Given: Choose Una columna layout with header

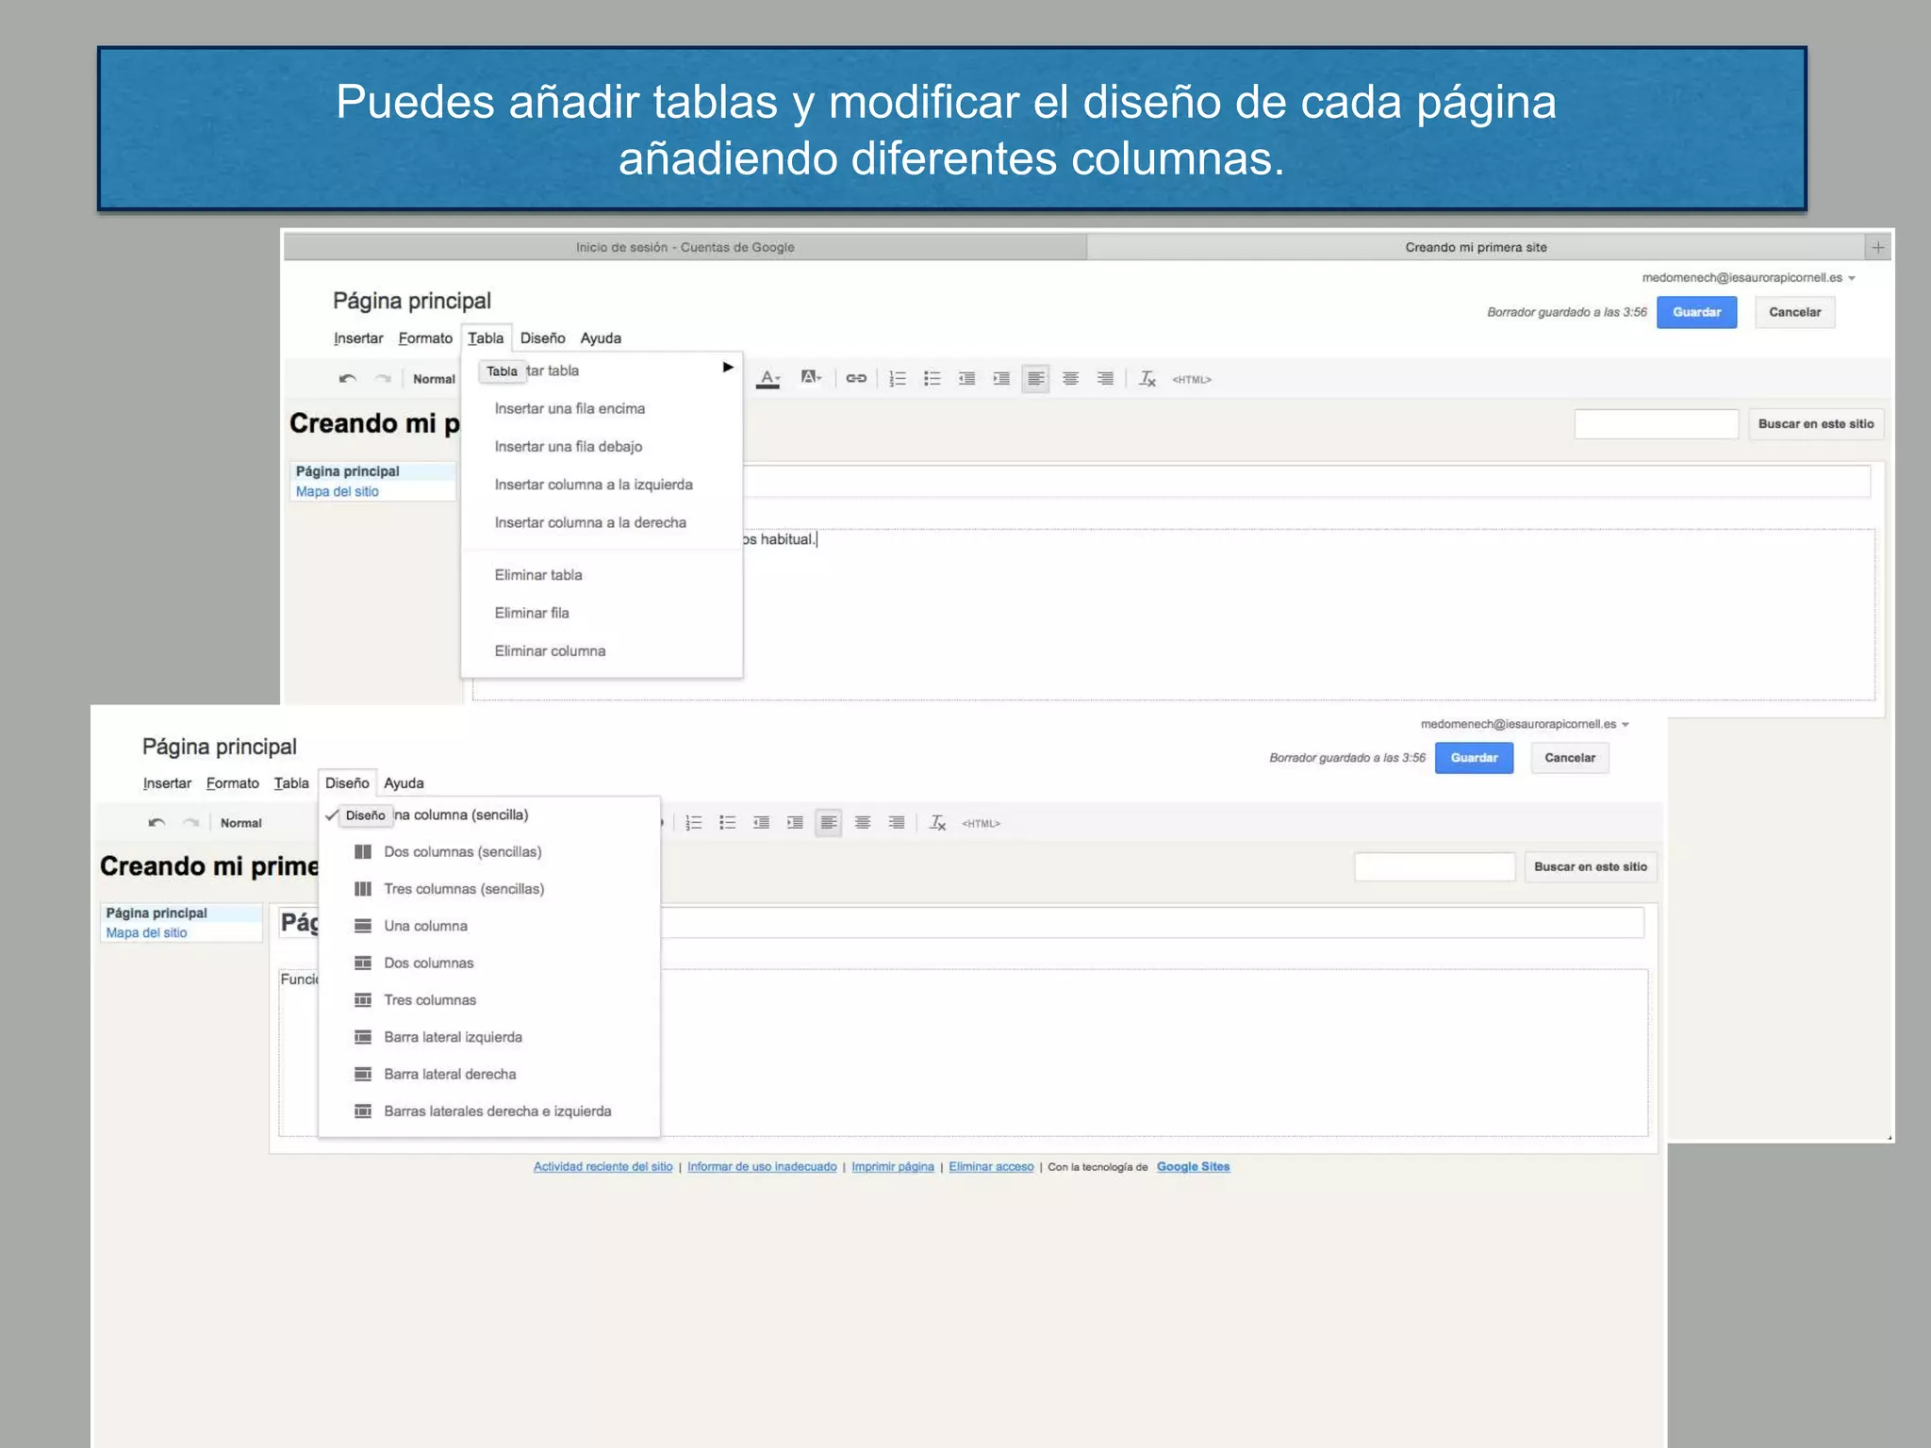Looking at the screenshot, I should click(x=489, y=926).
